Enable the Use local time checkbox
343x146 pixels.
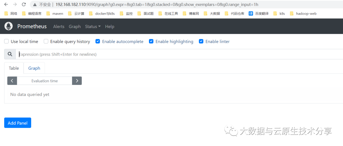tap(7, 41)
